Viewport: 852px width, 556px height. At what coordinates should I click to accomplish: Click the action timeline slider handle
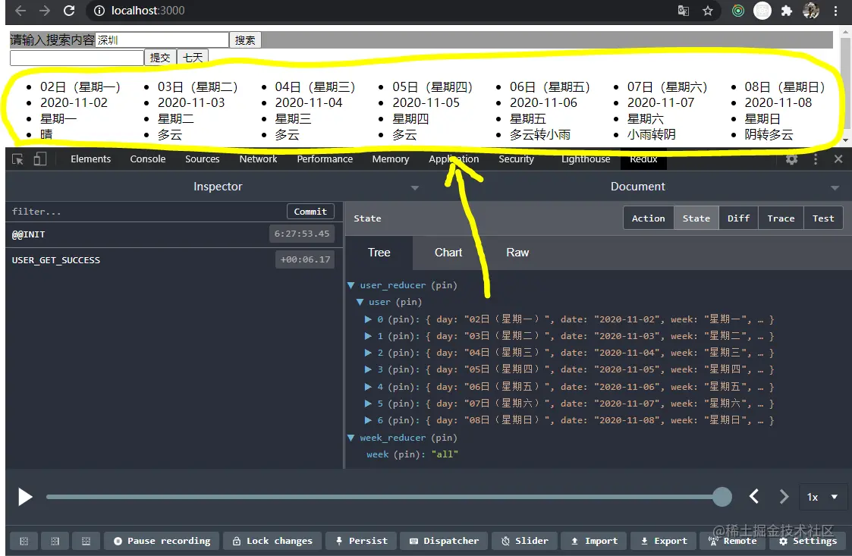coord(722,496)
